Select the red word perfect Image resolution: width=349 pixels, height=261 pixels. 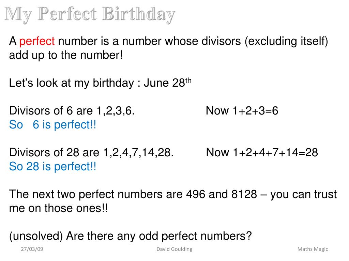37,41
